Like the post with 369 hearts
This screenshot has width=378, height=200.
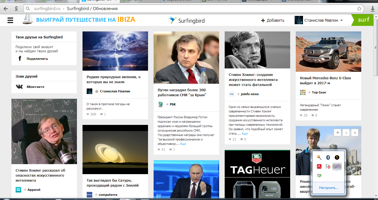[x=88, y=114]
